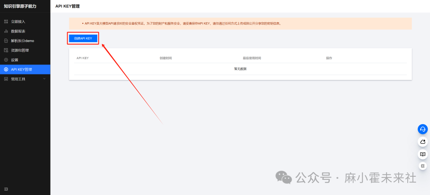The width and height of the screenshot is (430, 195).
Task: Go to 数据报表 menu item
Action: (x=25, y=31)
